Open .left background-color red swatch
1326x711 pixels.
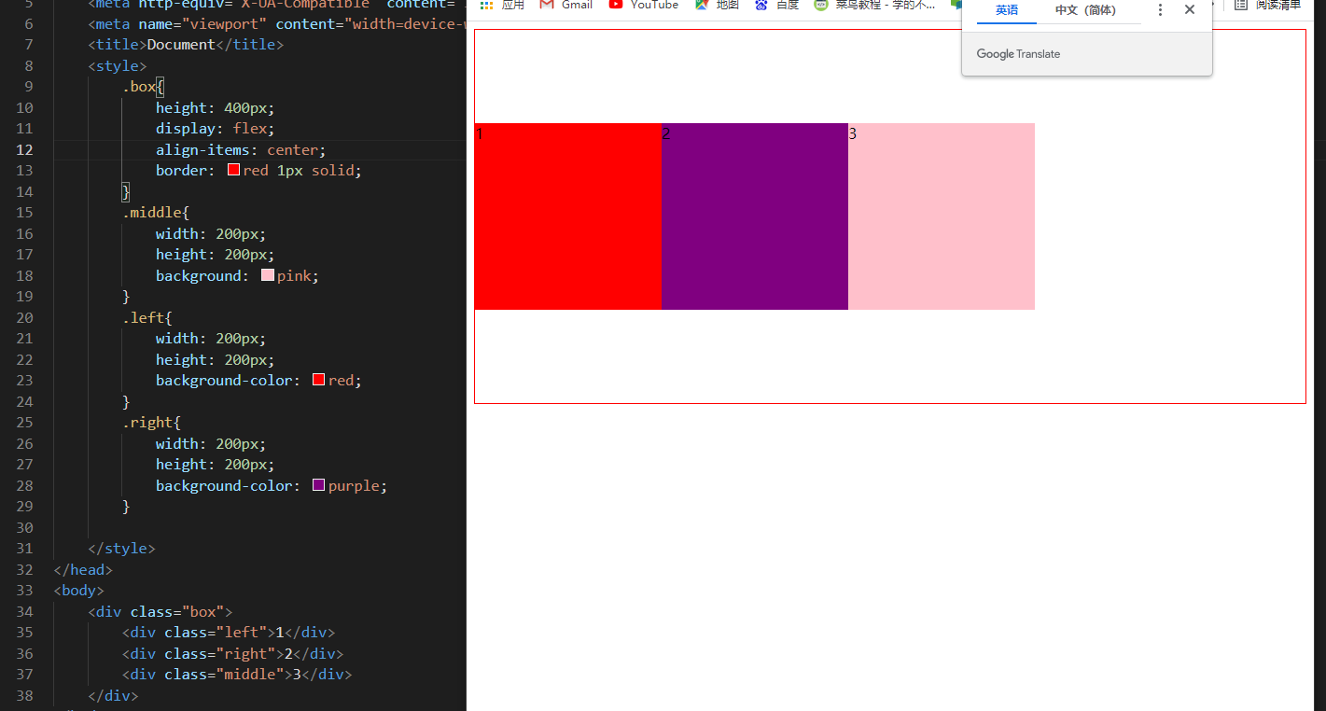[x=318, y=380]
